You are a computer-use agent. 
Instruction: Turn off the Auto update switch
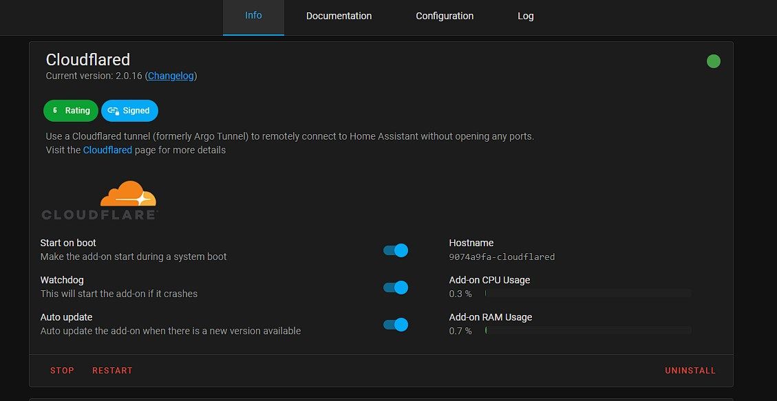click(396, 325)
